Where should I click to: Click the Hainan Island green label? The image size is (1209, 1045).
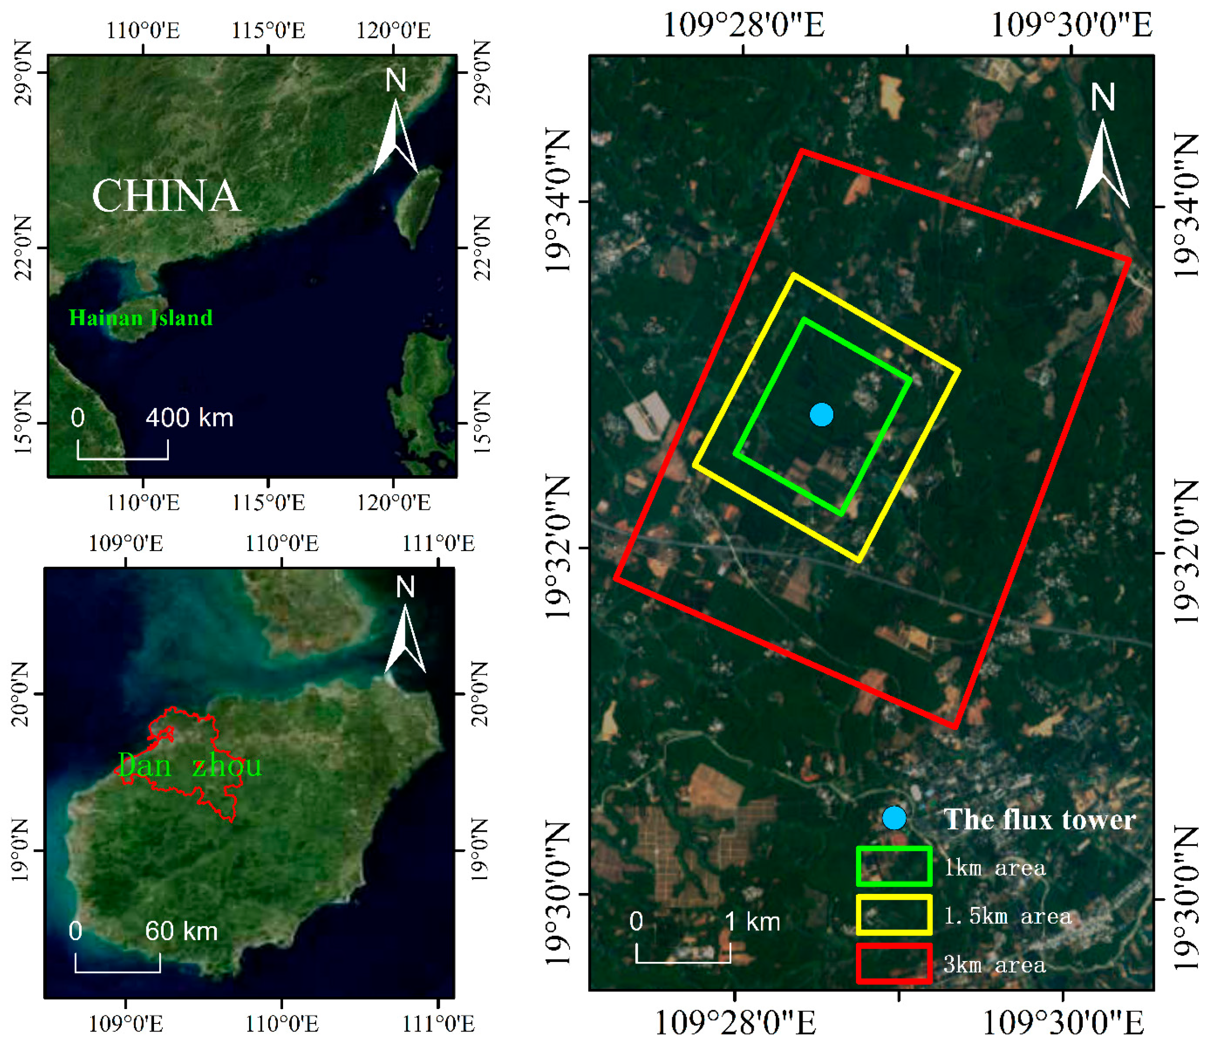141,318
